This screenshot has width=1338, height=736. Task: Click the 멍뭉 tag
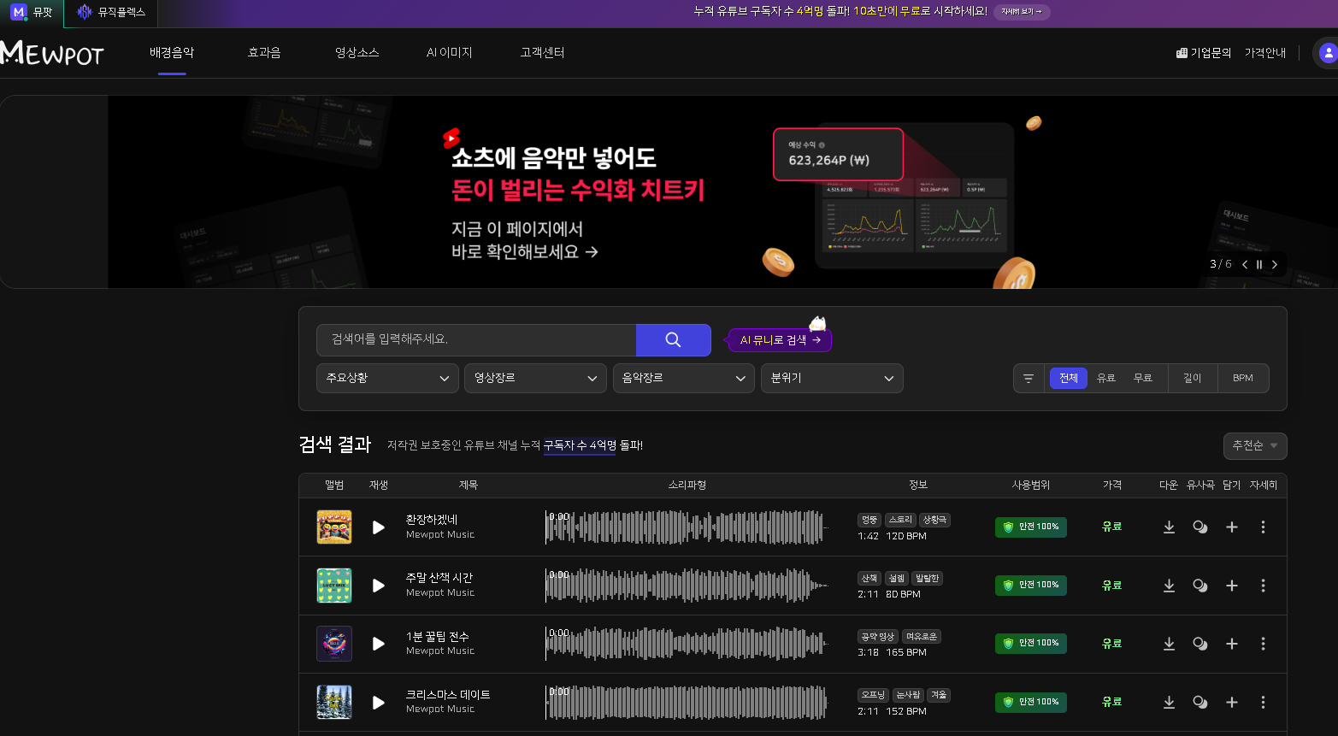point(869,520)
